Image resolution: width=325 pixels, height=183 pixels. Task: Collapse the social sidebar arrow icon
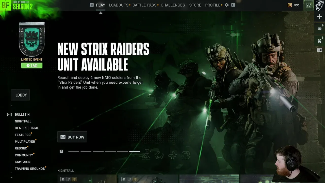pos(319,50)
